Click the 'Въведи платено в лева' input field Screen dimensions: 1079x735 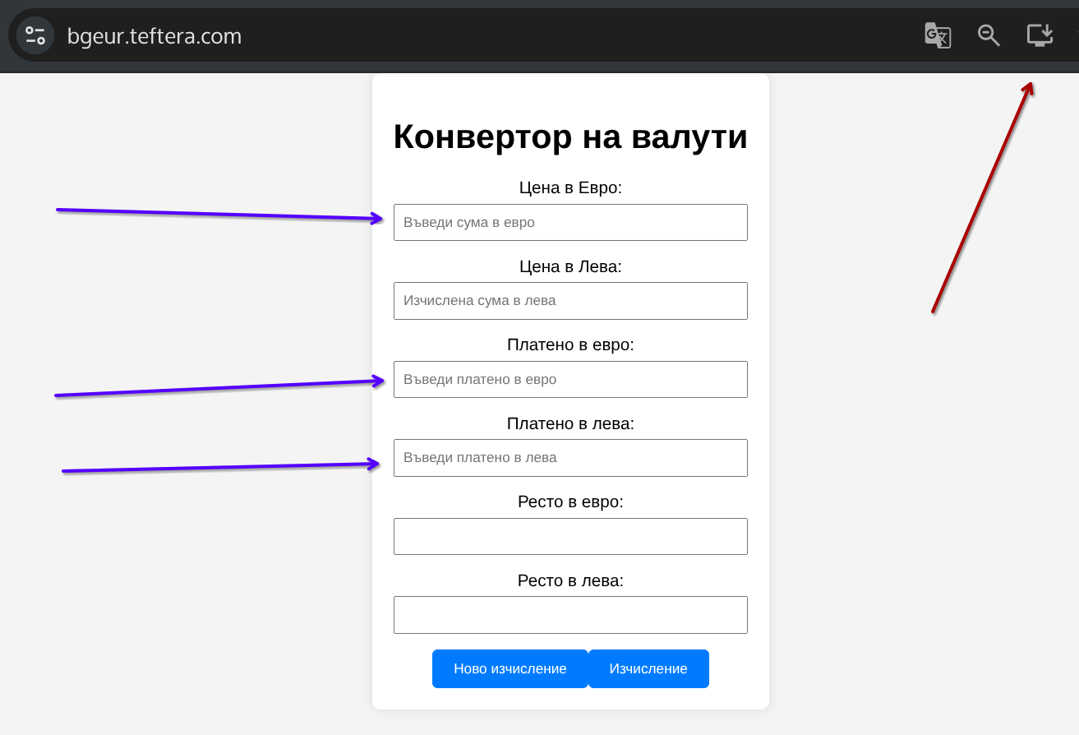pyautogui.click(x=570, y=458)
